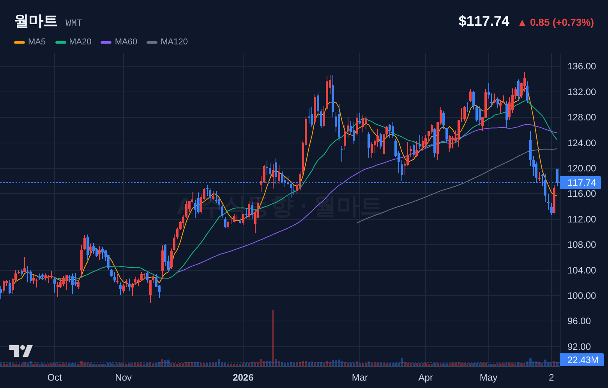Click the 128.00 price axis label
The height and width of the screenshot is (388, 608).
(x=581, y=117)
